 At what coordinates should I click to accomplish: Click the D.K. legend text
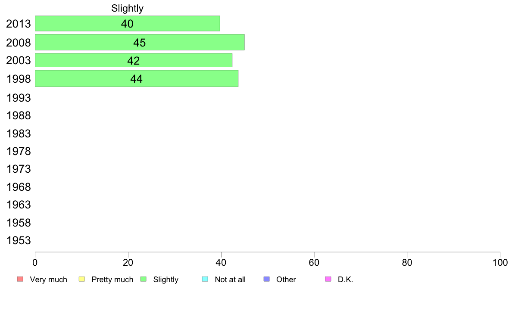click(x=346, y=280)
